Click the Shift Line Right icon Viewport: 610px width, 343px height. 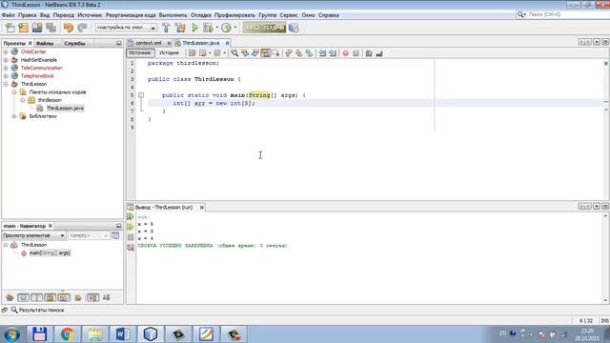(x=333, y=53)
